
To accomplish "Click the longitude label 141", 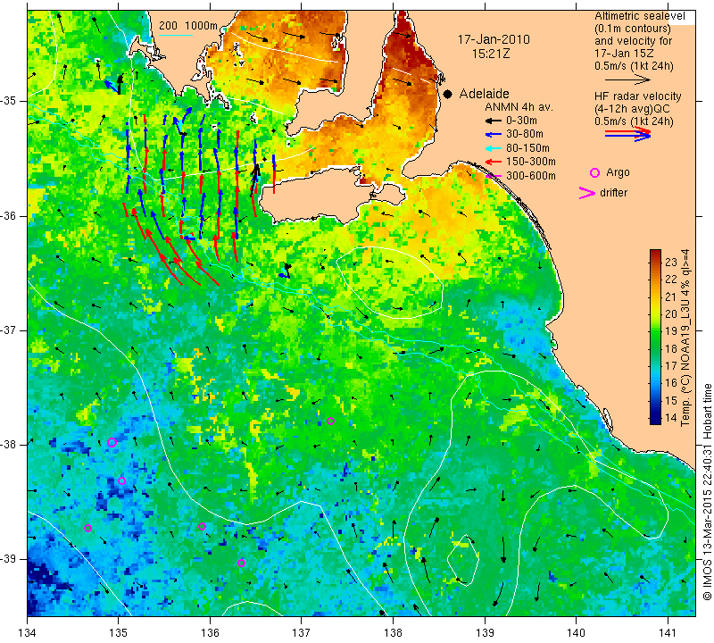I will point(668,632).
